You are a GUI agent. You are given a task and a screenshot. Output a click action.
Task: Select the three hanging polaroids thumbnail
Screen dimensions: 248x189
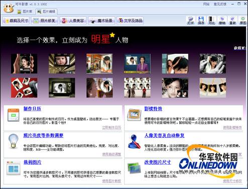[213, 87]
